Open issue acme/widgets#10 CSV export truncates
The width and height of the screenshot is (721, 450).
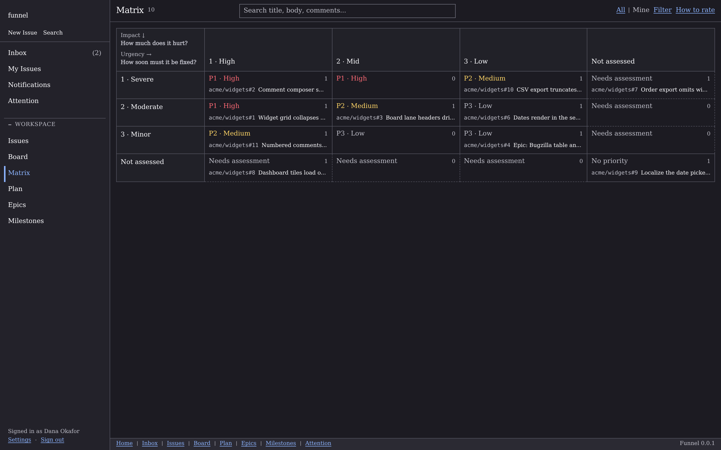pos(522,89)
